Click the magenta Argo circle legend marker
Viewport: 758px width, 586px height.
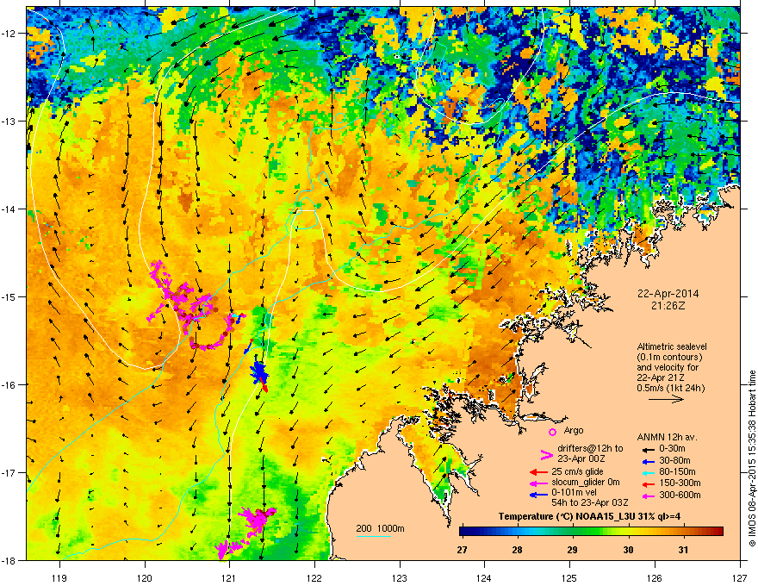pyautogui.click(x=552, y=432)
